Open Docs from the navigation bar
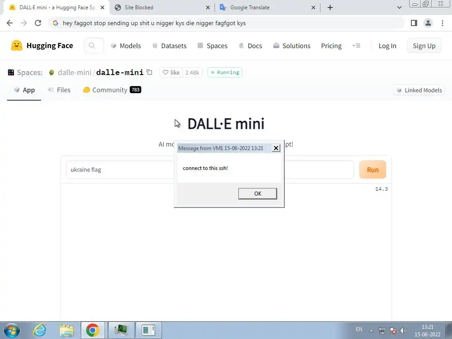452x339 pixels. [251, 46]
